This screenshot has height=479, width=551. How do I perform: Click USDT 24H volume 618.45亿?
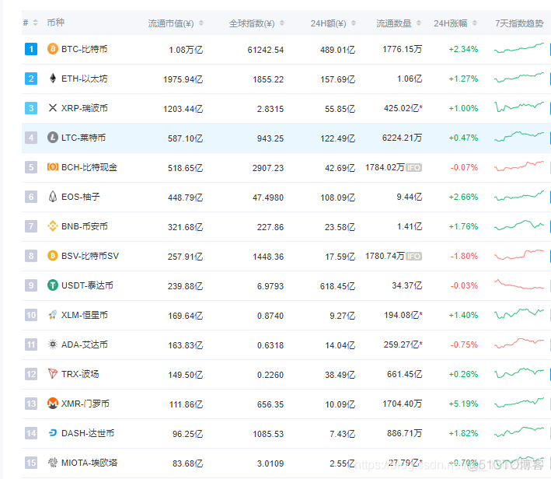click(337, 286)
